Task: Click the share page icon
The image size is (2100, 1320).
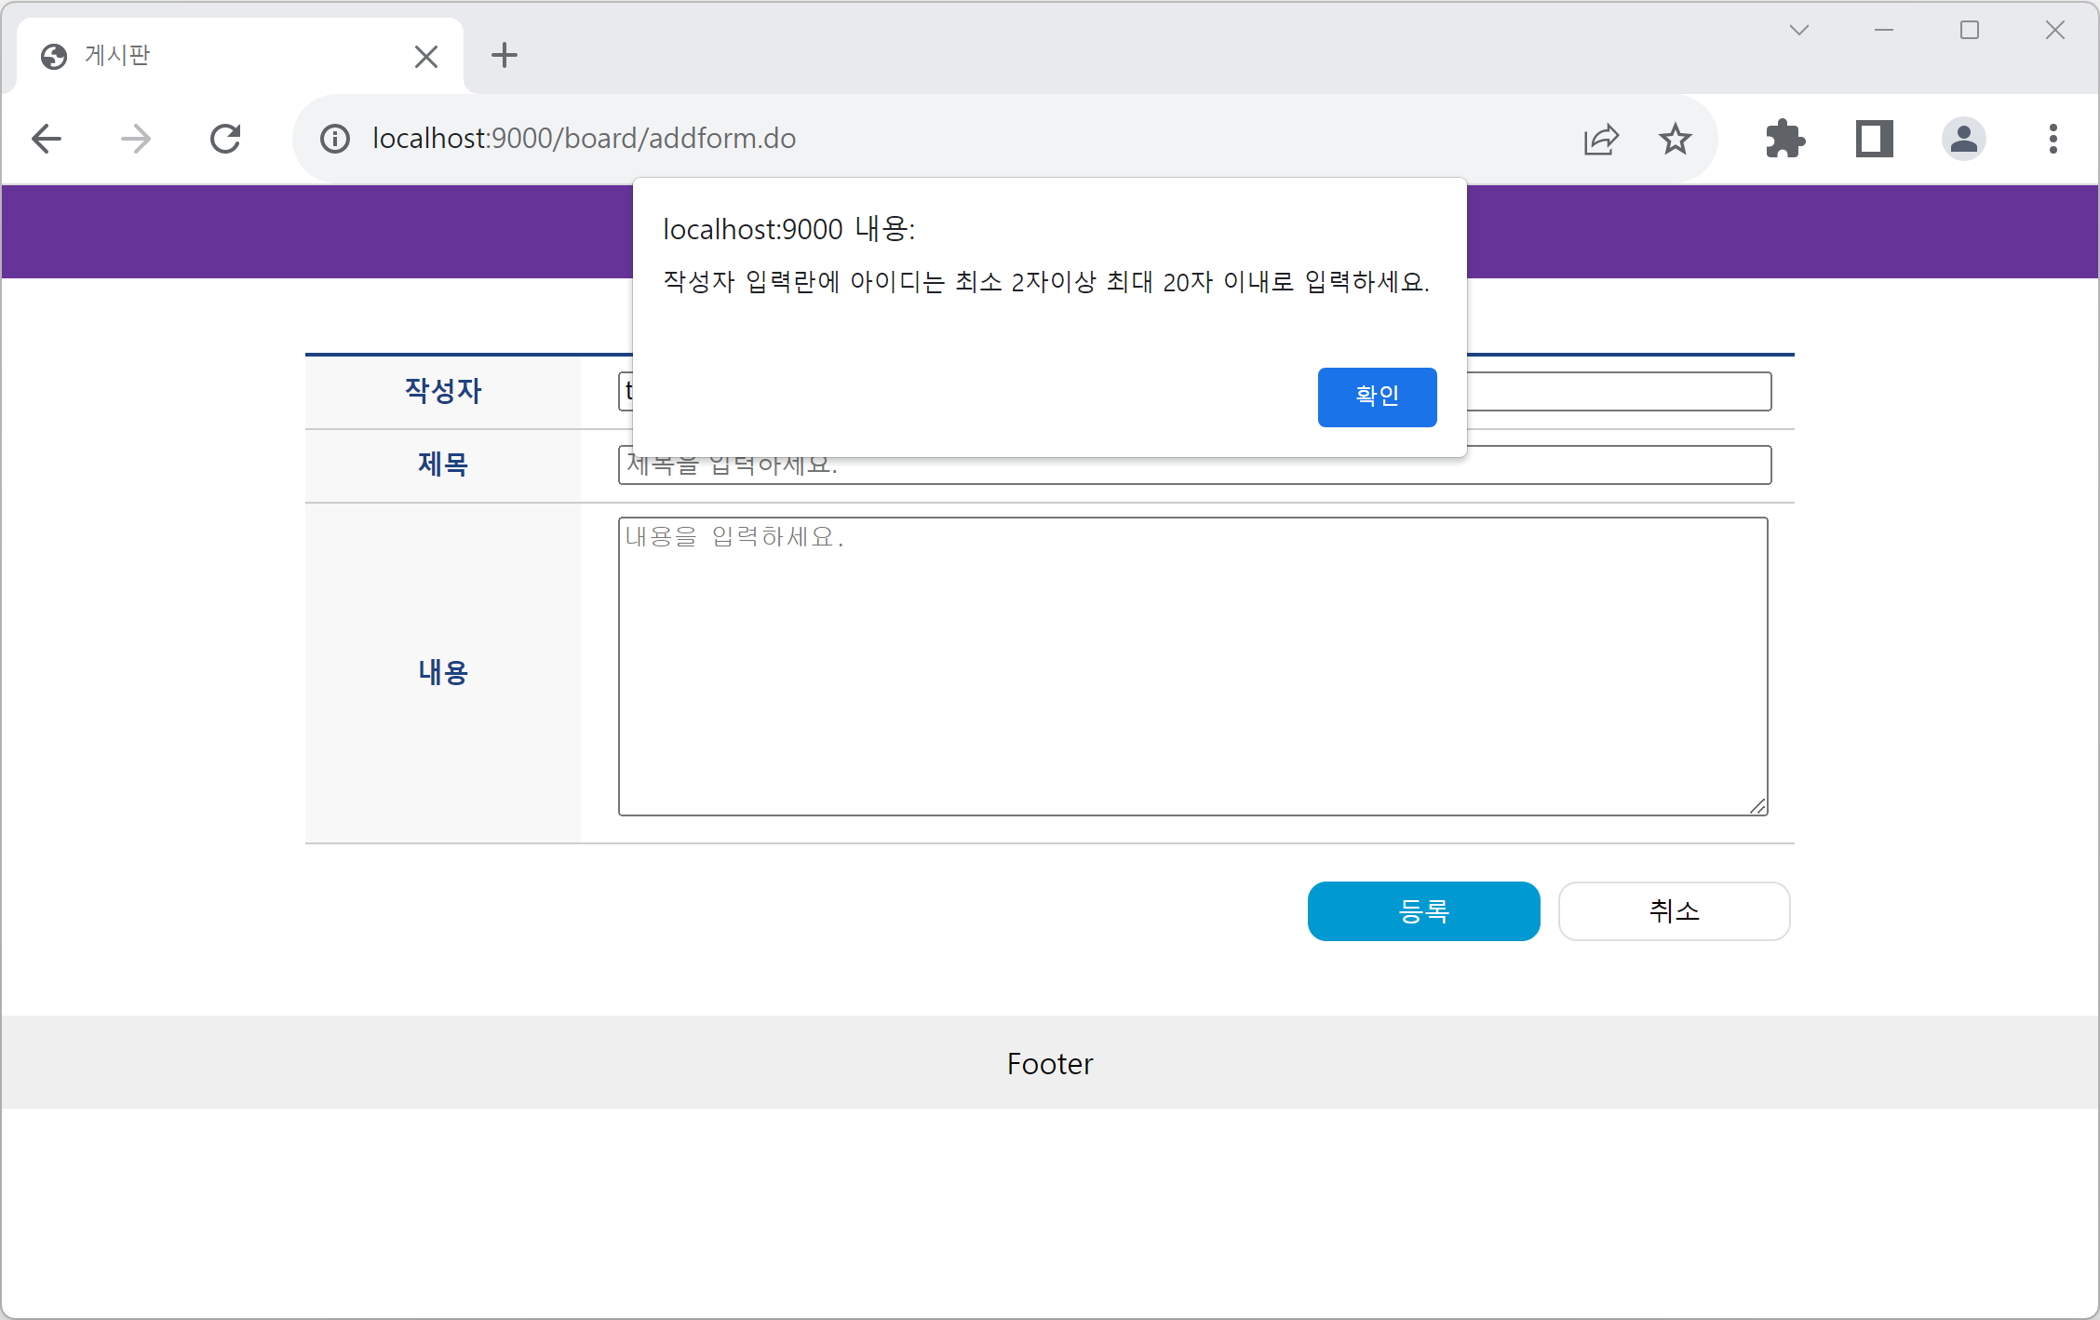Action: click(1601, 140)
